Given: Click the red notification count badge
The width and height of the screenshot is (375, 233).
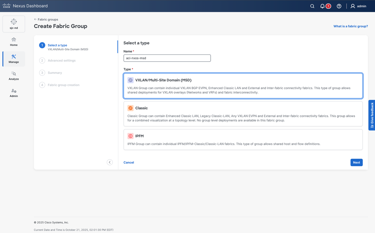Looking at the screenshot, I should [x=328, y=6].
